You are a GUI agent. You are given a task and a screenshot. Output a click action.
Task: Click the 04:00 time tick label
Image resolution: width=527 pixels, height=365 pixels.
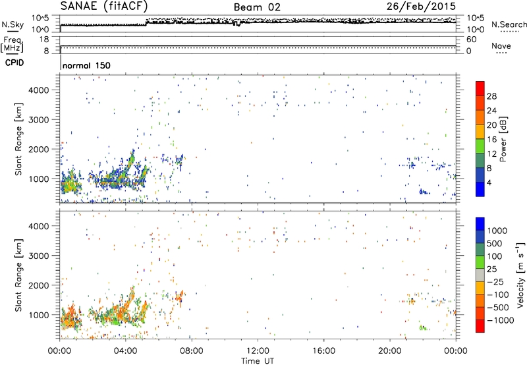tap(125, 351)
